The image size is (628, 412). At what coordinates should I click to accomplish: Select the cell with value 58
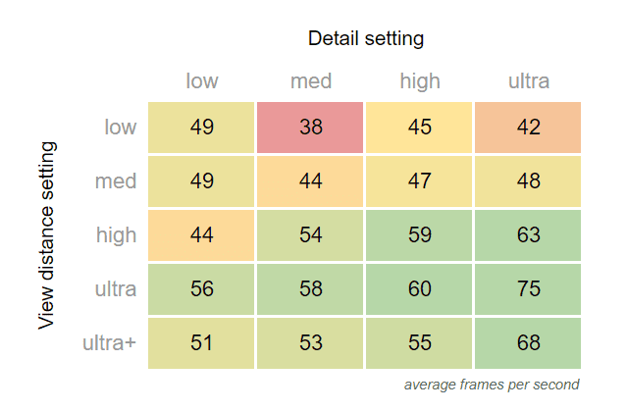[x=311, y=289]
